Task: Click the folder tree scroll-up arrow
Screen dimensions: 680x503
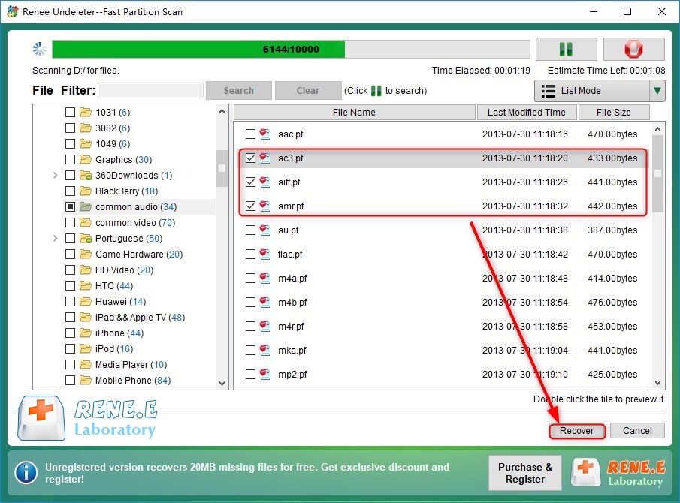Action: (x=222, y=111)
